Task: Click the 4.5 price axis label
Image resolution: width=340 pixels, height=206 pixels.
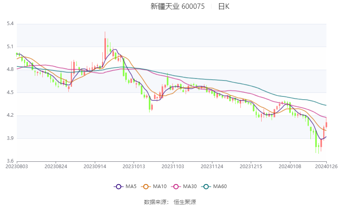Action: [10, 92]
